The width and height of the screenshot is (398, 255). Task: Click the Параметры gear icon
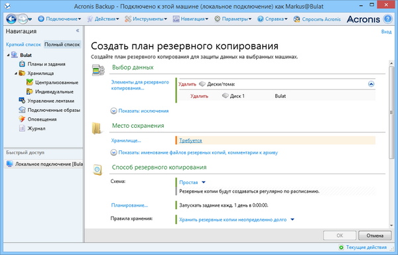(218, 19)
